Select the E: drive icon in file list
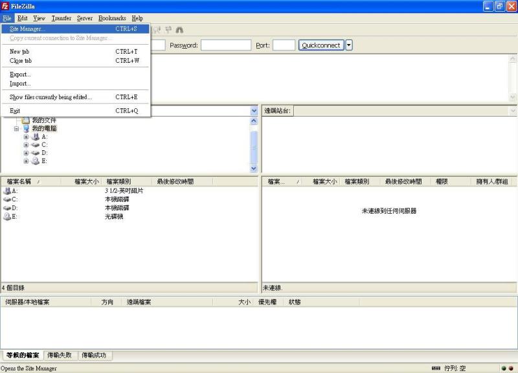 [x=7, y=216]
